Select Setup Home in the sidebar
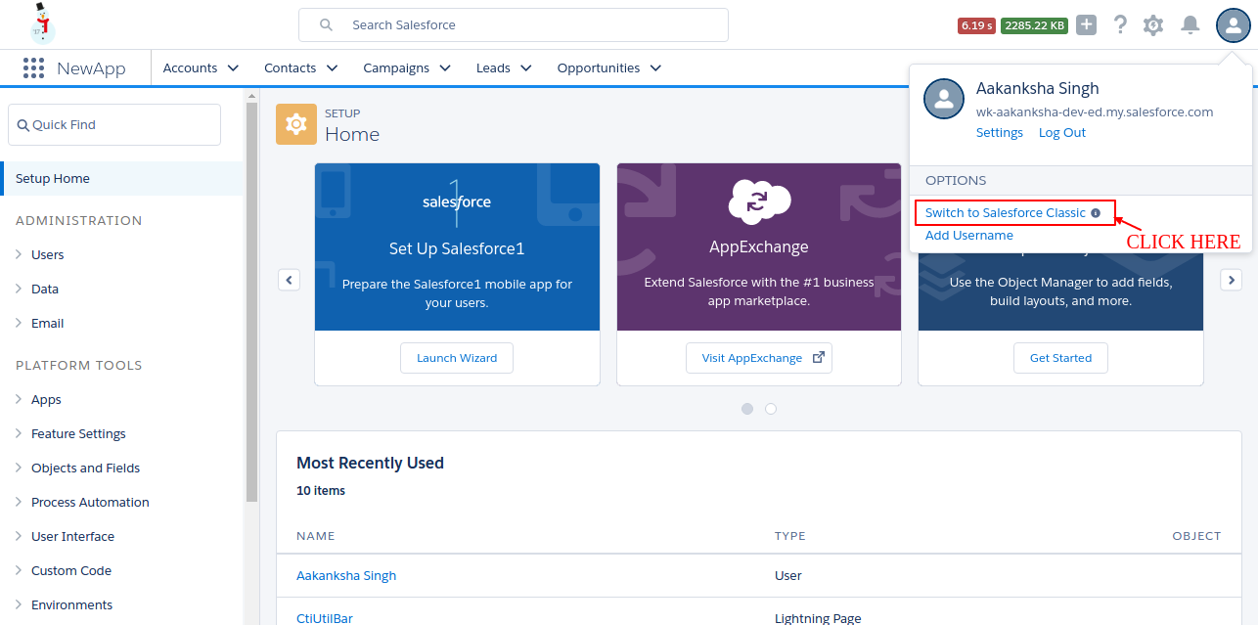 tap(53, 179)
